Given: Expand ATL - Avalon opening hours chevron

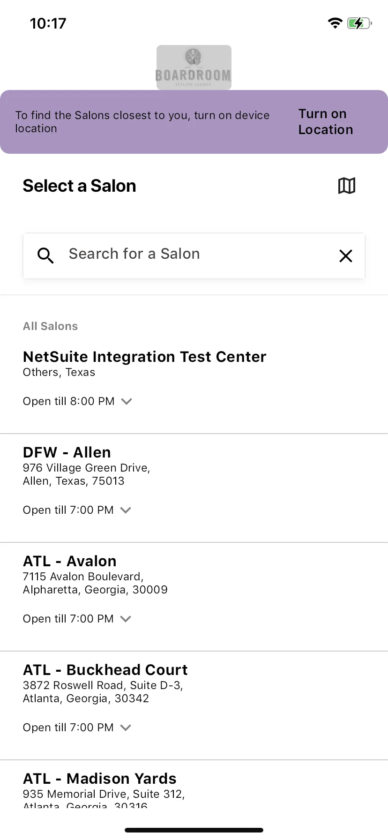Looking at the screenshot, I should [x=126, y=619].
